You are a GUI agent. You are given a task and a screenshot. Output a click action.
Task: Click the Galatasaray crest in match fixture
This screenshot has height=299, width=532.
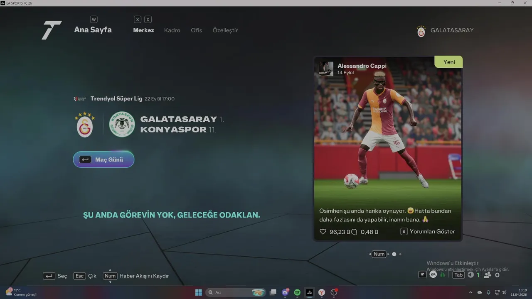pos(85,124)
